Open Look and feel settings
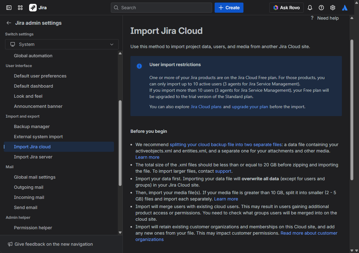Viewport: 359px width, 253px height. click(28, 96)
